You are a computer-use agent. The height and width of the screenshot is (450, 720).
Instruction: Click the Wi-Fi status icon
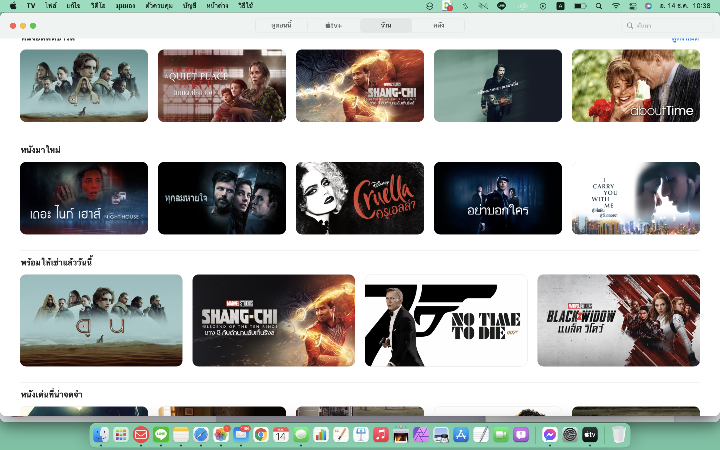(615, 6)
